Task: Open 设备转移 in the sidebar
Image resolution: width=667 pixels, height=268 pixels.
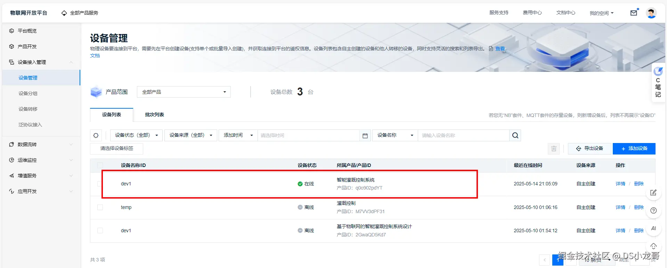Action: pyautogui.click(x=28, y=109)
